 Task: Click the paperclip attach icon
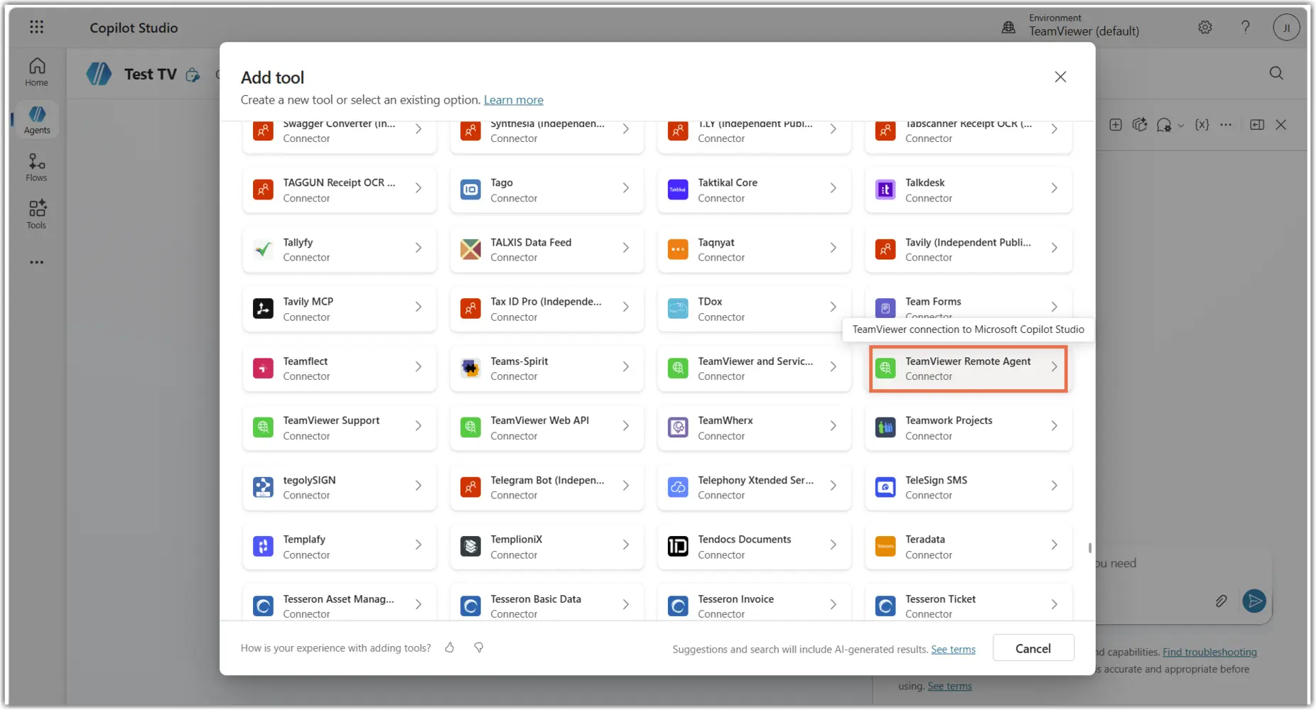pos(1221,601)
